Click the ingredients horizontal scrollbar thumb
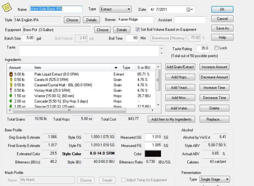The height and width of the screenshot is (186, 254). tap(69, 110)
